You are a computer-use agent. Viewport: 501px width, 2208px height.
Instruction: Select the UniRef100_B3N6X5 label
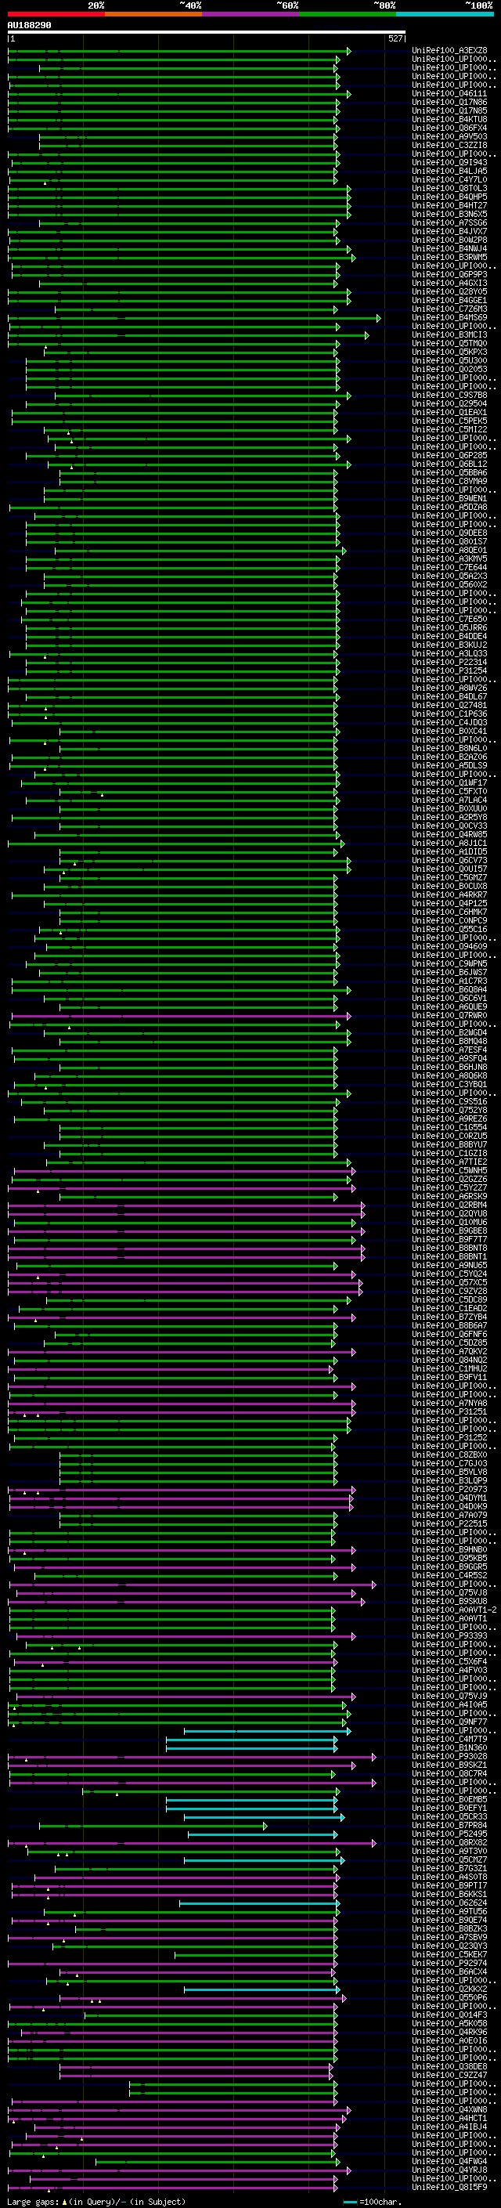click(x=449, y=215)
